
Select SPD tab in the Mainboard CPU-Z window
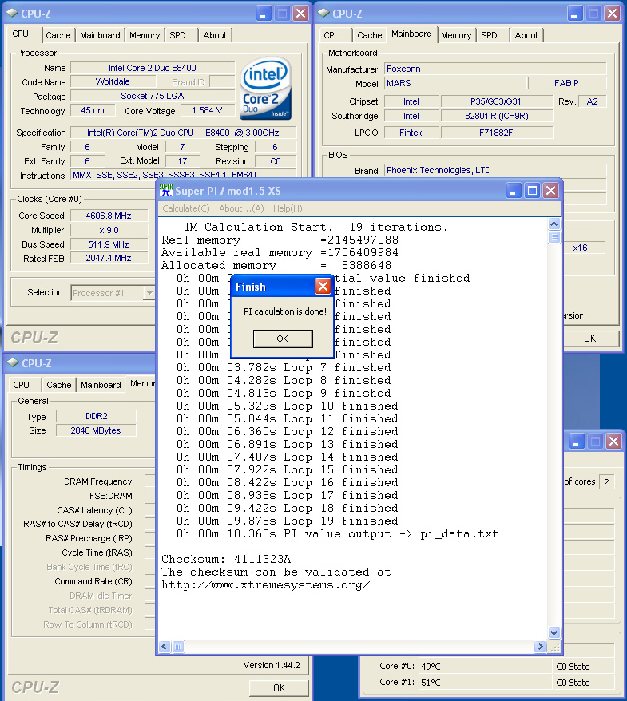(490, 35)
